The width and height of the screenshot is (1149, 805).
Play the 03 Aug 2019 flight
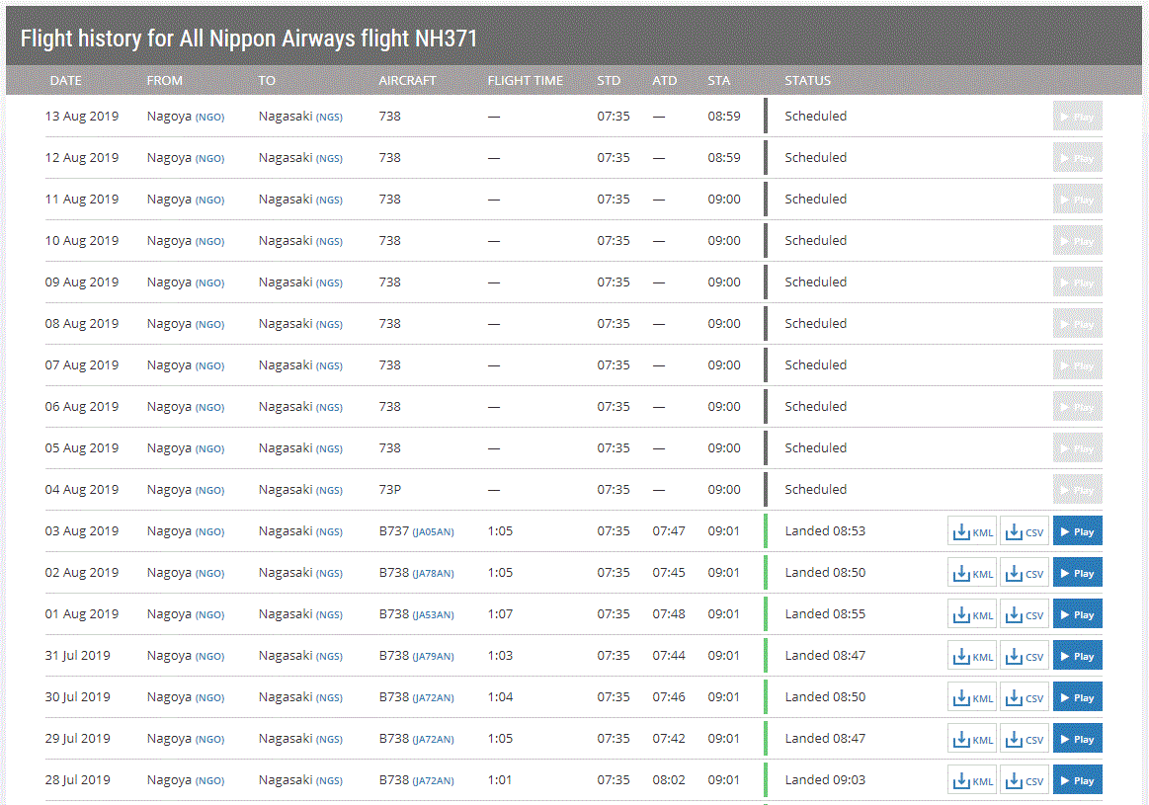tap(1078, 531)
